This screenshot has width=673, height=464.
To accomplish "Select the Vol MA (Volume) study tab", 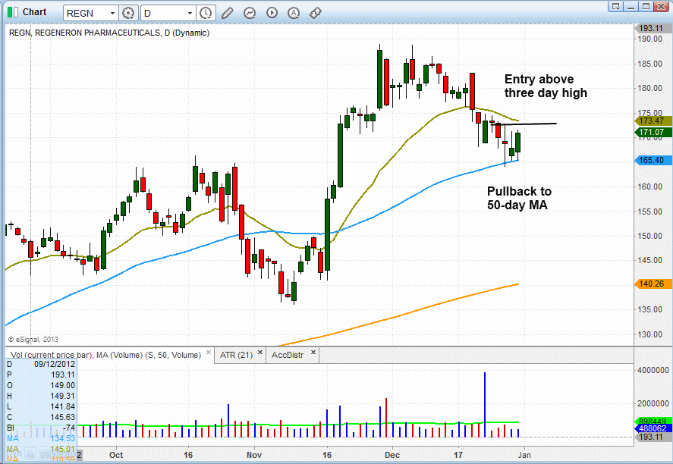I will (x=102, y=354).
